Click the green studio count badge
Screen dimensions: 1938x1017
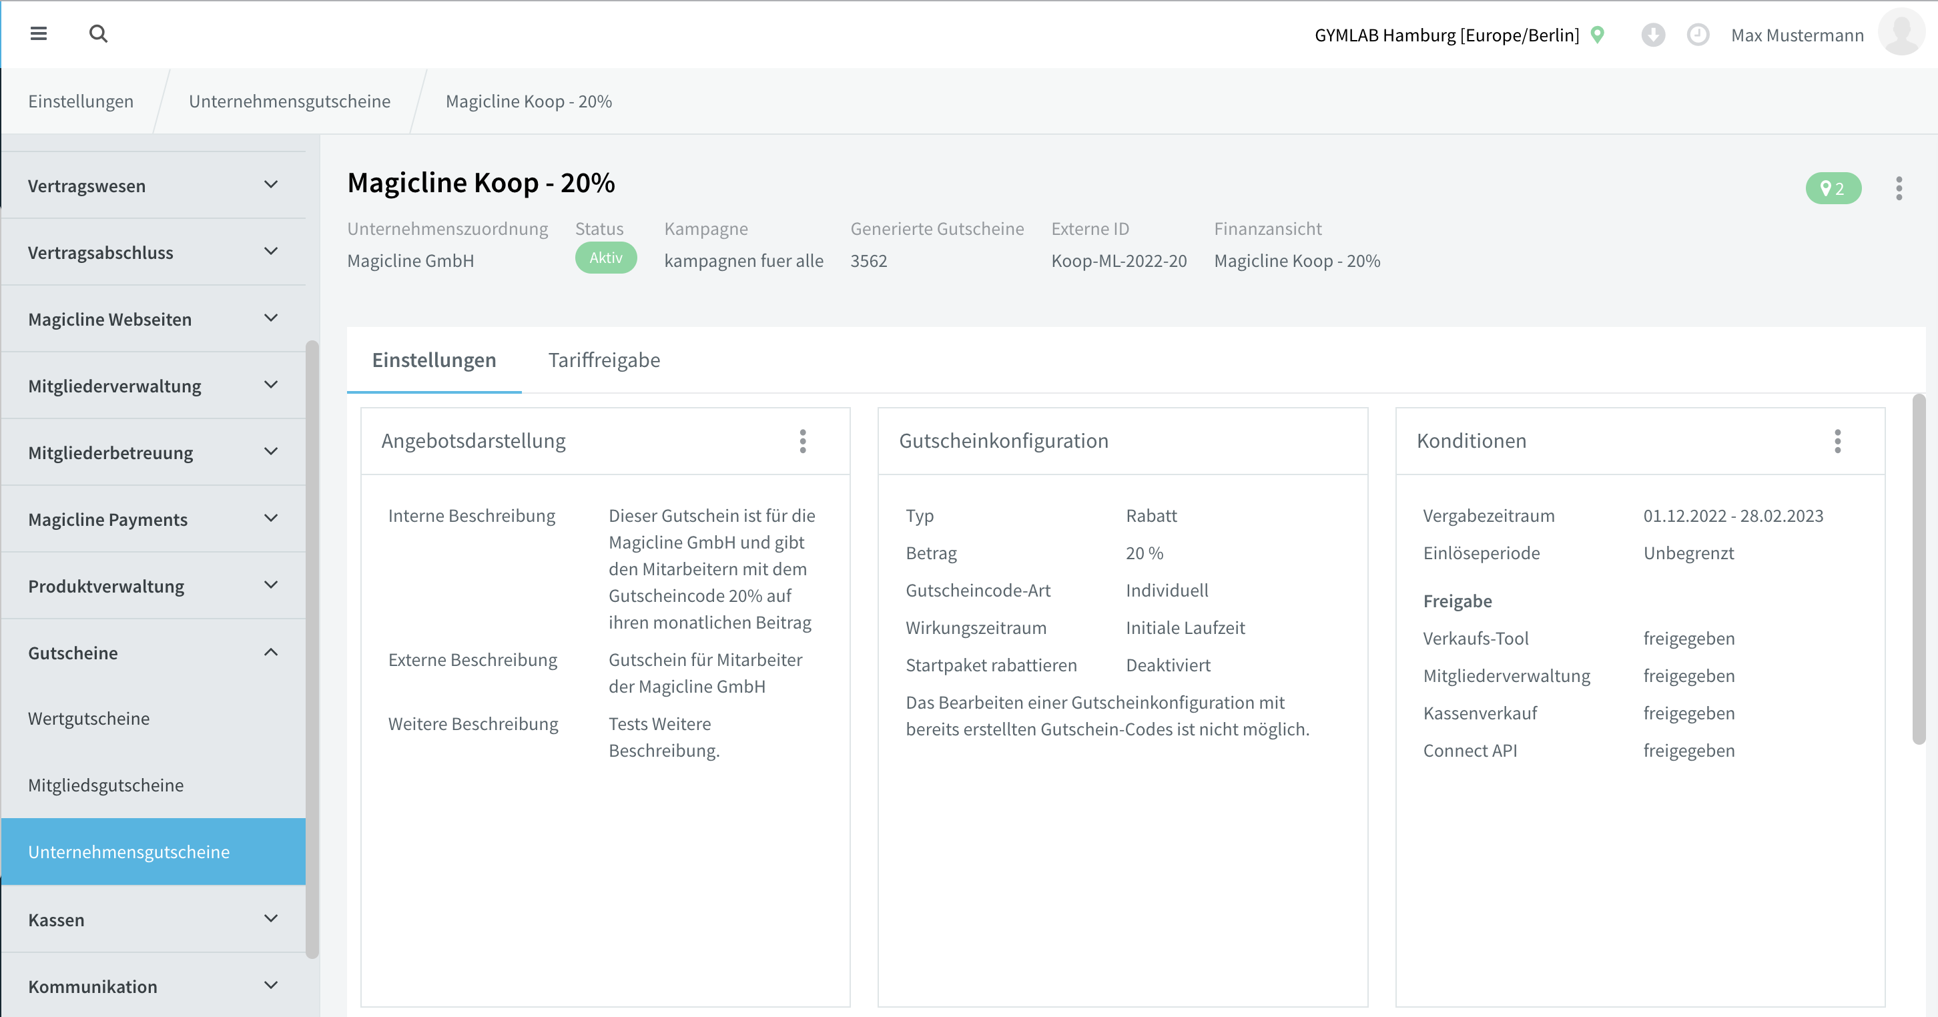pyautogui.click(x=1833, y=188)
